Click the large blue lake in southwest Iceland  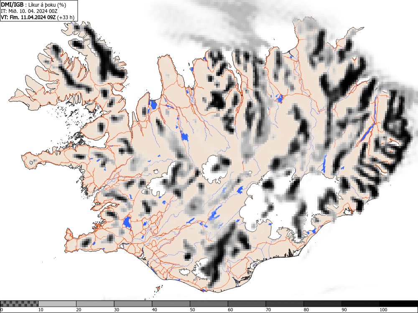(127, 222)
